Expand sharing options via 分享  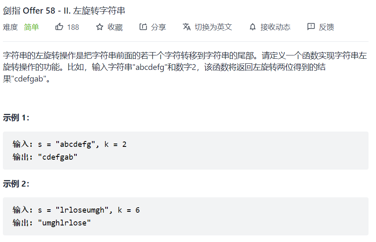click(152, 26)
